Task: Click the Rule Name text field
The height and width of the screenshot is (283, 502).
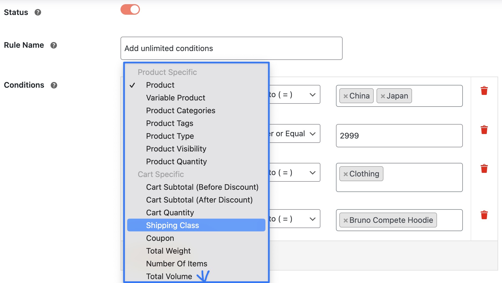Action: 231,48
